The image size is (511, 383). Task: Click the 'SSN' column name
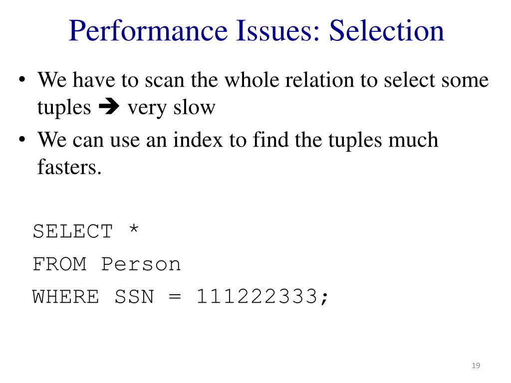(134, 297)
